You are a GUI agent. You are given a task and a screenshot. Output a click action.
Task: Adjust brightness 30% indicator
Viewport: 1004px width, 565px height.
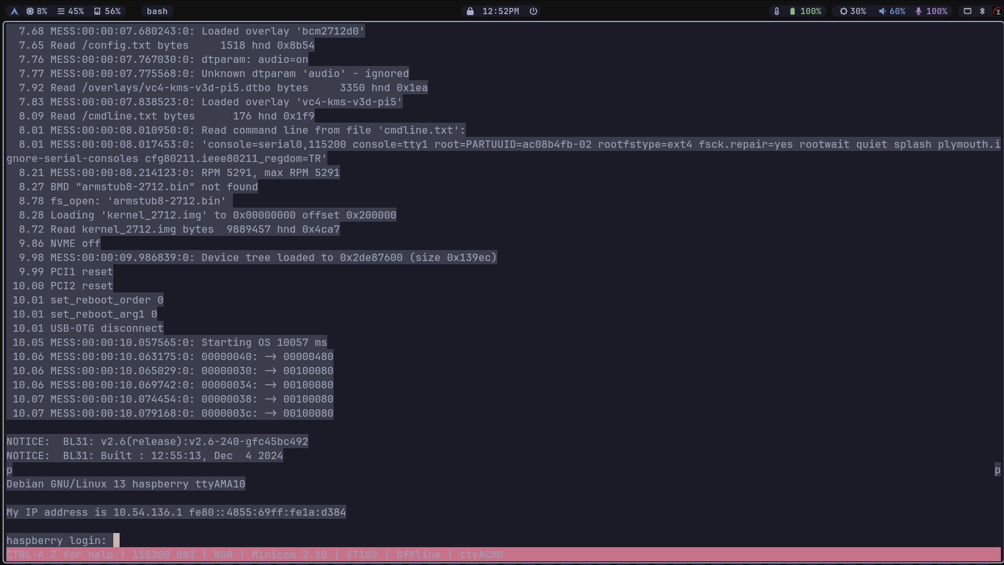tap(853, 11)
